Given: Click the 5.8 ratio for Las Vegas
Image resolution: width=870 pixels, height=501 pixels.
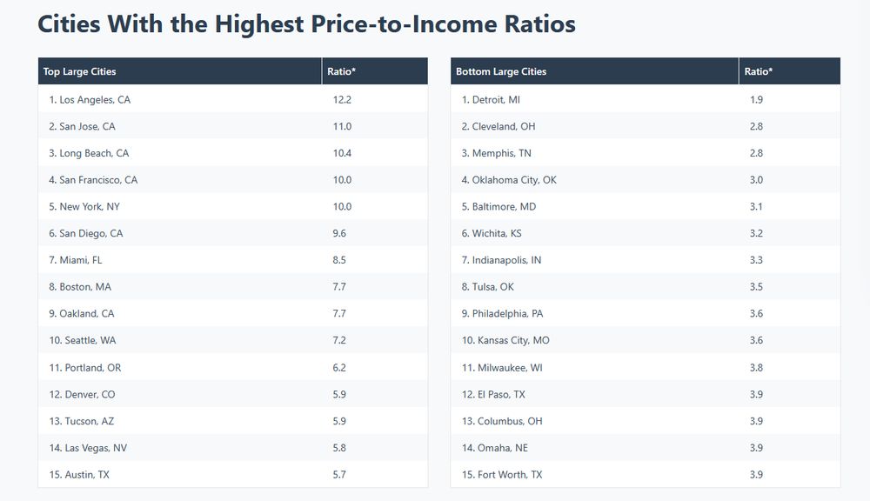Looking at the screenshot, I should click(339, 447).
